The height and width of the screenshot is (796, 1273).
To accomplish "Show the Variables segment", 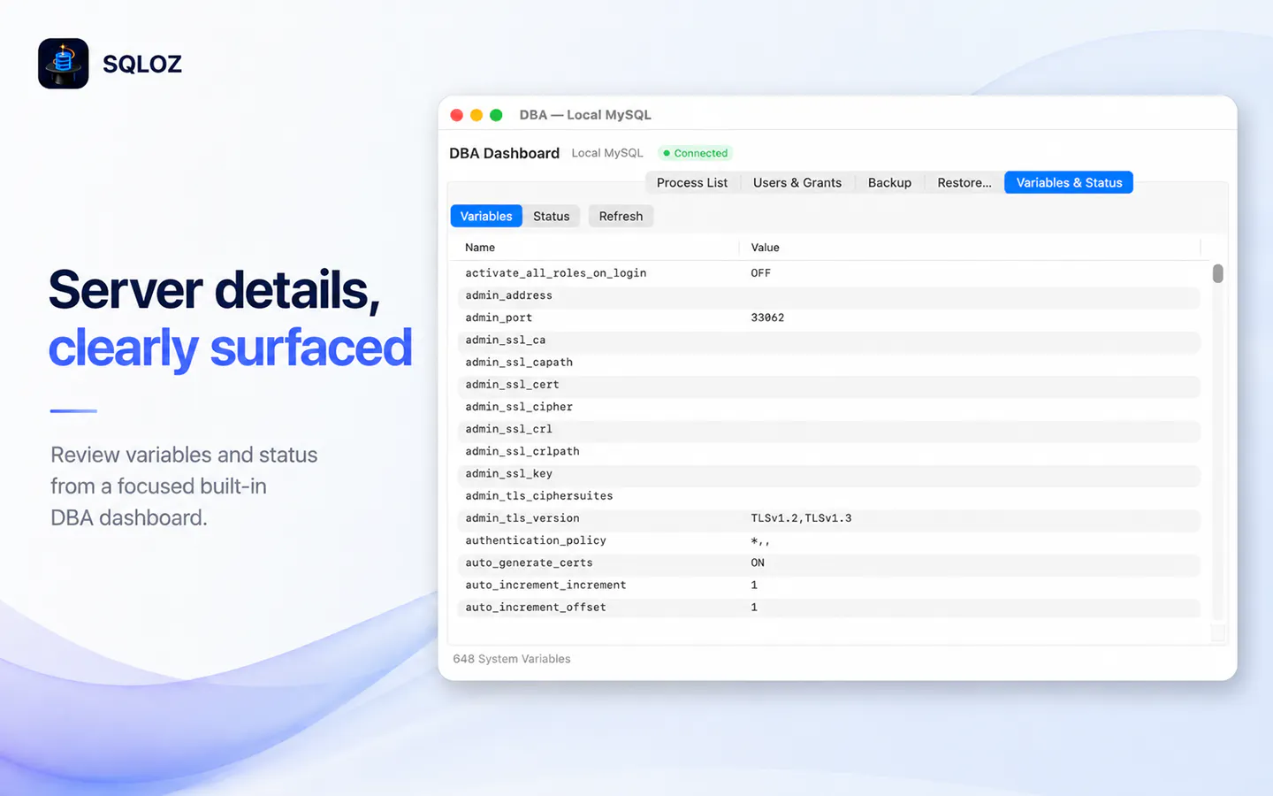I will coord(486,216).
